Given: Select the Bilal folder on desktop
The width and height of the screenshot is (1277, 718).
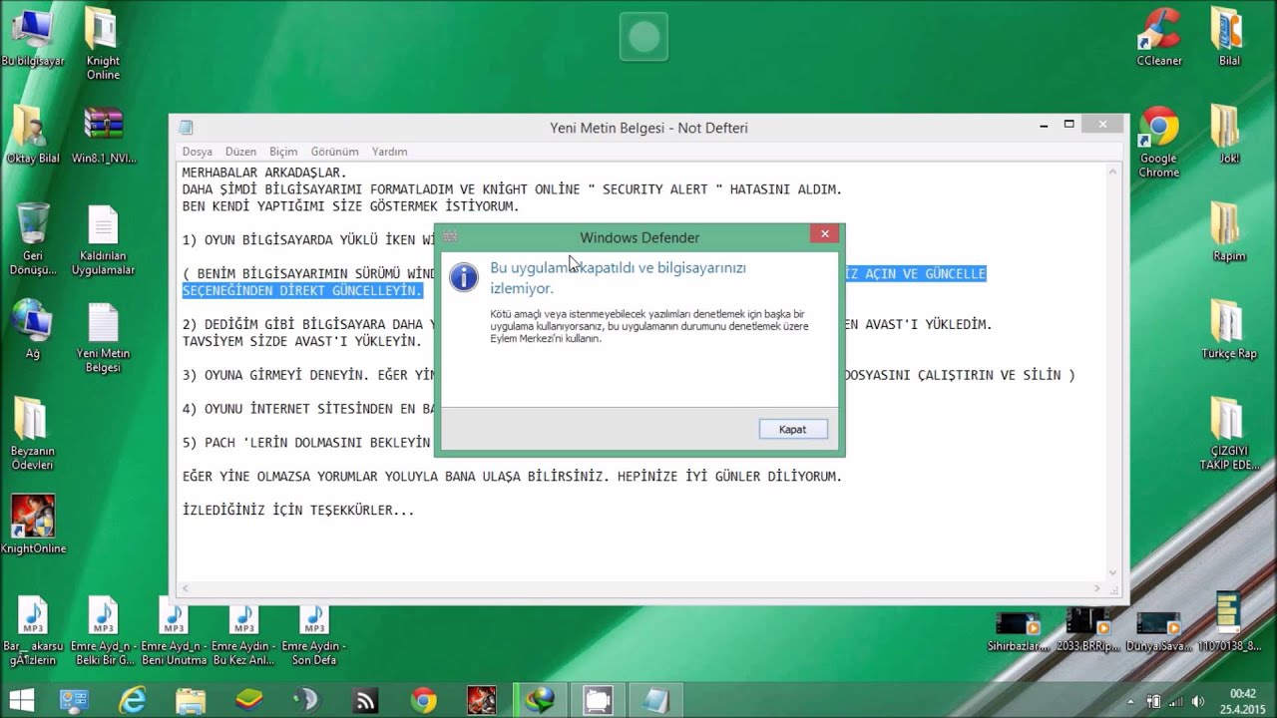Looking at the screenshot, I should point(1229,38).
